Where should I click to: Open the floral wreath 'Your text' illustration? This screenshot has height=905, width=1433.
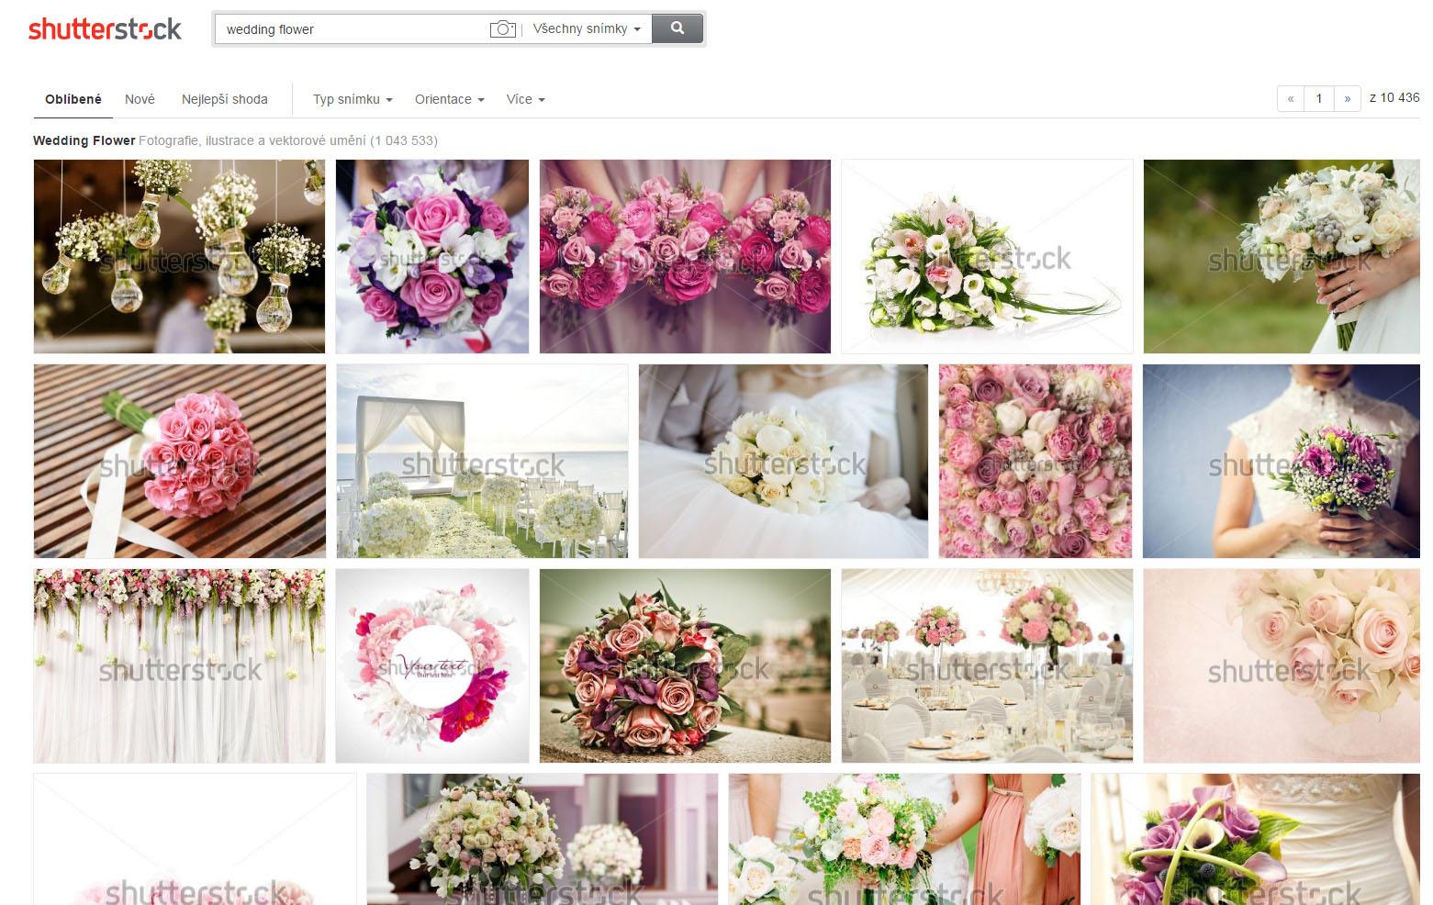[x=431, y=665]
